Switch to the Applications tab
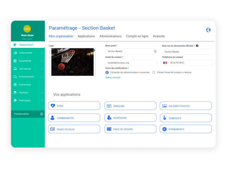This screenshot has height=169, width=227. [x=86, y=36]
